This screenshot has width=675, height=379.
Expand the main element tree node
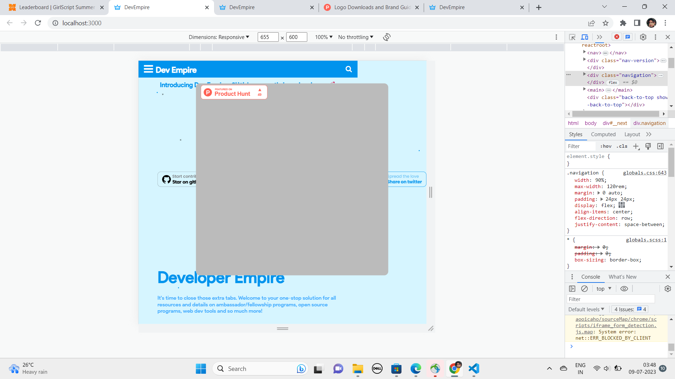[x=584, y=89]
